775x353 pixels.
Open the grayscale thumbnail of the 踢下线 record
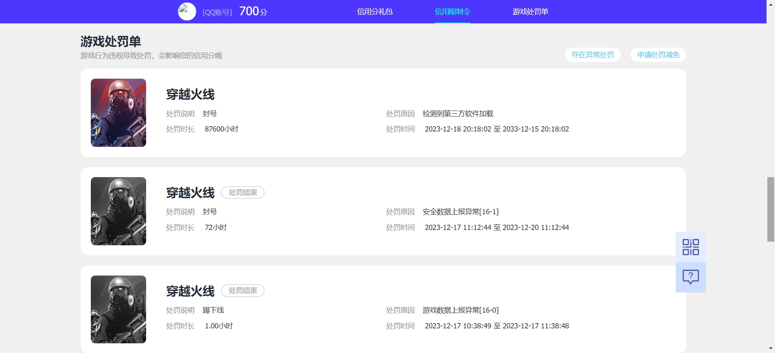[x=118, y=309]
